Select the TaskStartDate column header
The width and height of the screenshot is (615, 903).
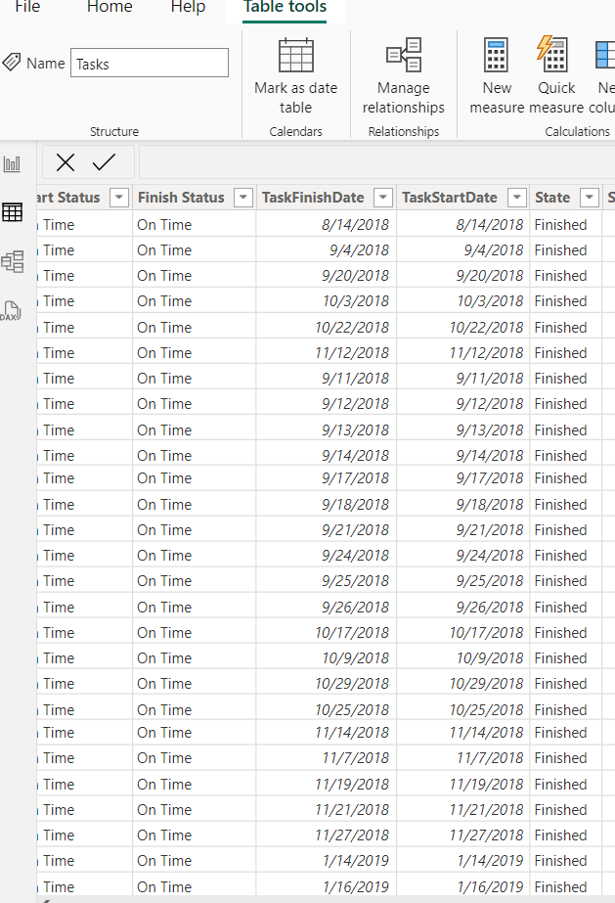(450, 198)
